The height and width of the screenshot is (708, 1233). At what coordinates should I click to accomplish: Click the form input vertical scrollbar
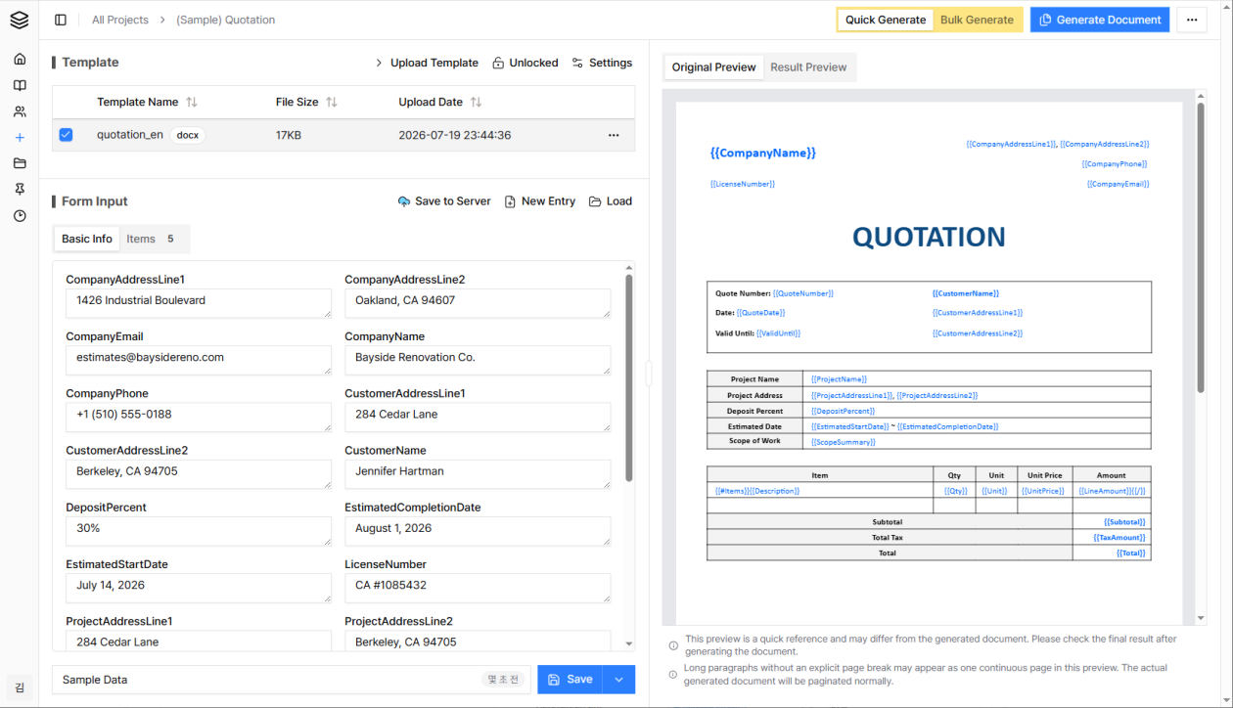click(x=629, y=377)
